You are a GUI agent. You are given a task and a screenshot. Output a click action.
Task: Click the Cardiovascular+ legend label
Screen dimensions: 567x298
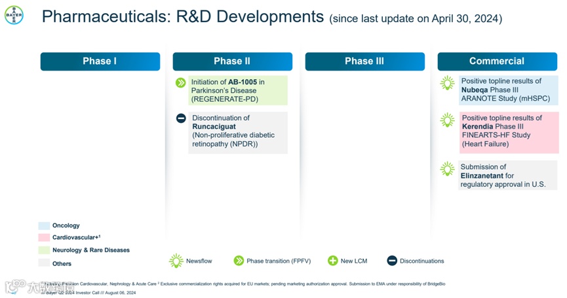pos(76,237)
